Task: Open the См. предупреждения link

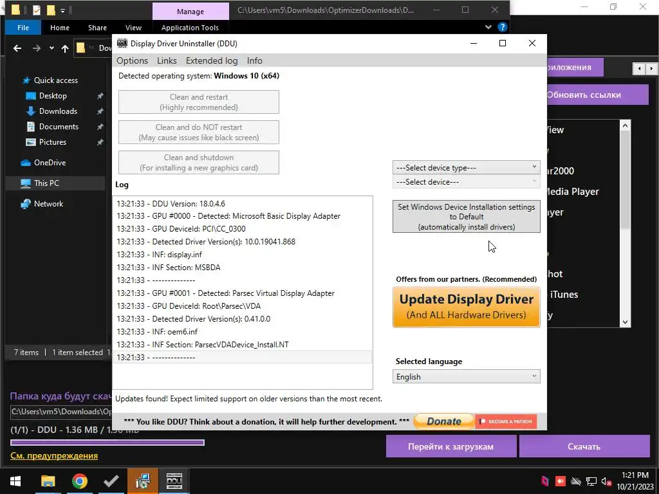Action: pos(54,456)
